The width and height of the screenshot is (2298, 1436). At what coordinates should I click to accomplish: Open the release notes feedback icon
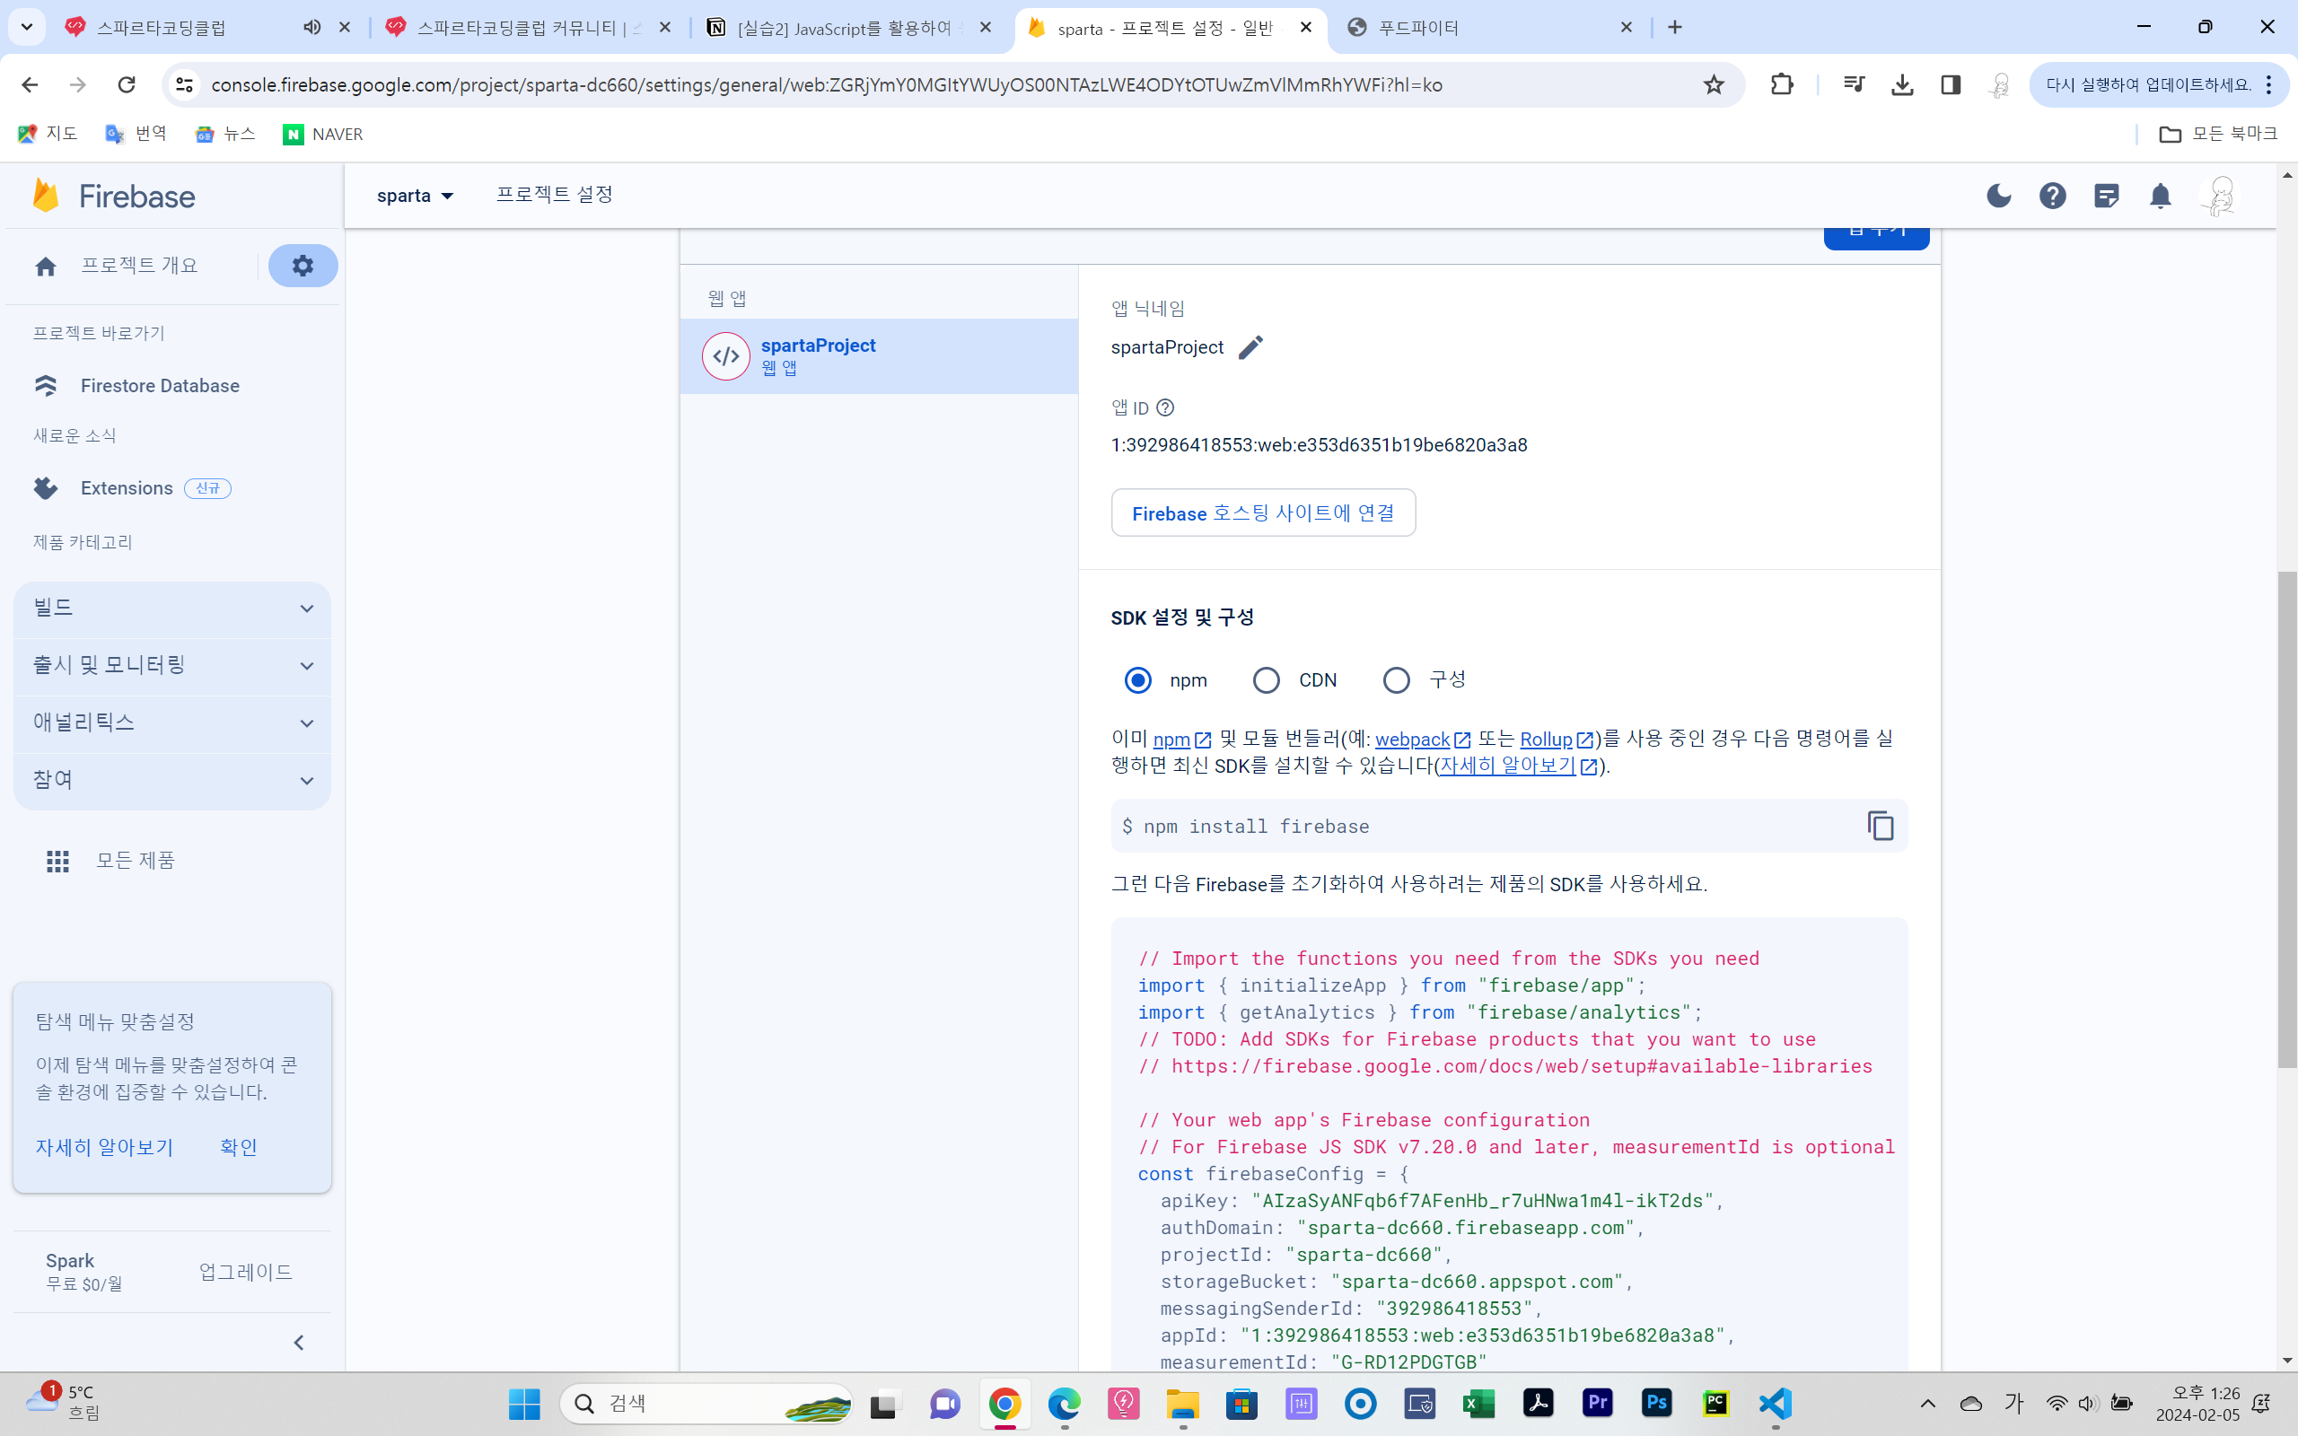(x=2106, y=196)
